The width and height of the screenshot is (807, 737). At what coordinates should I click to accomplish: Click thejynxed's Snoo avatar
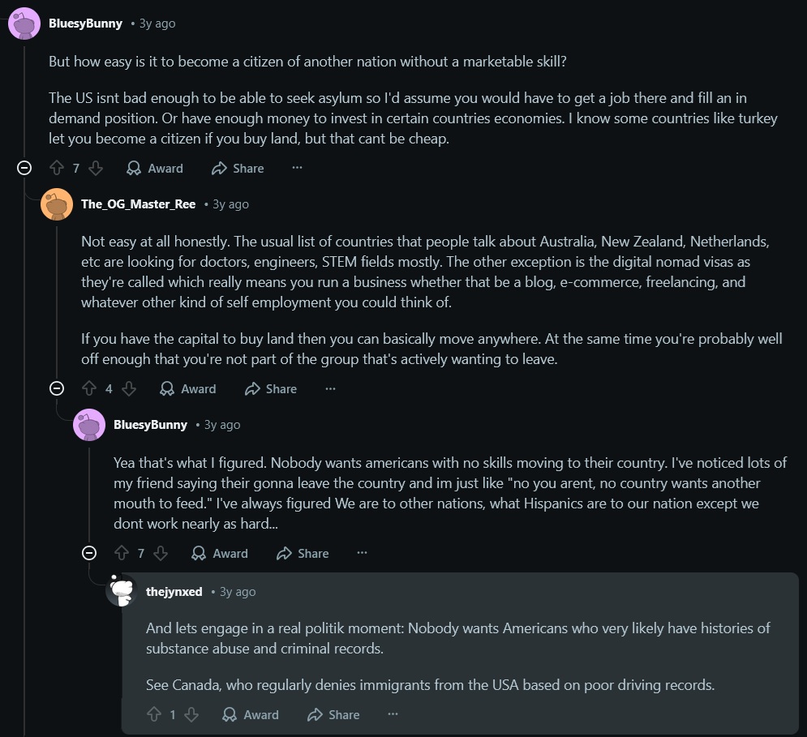point(122,591)
